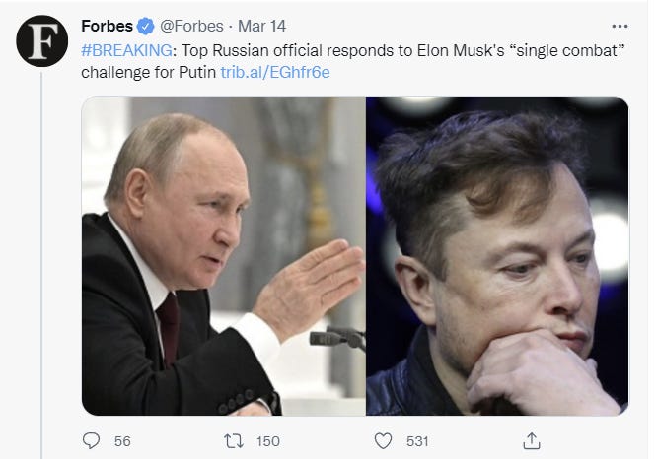Image resolution: width=656 pixels, height=459 pixels.
Task: Click the Forbes display name
Action: pos(108,27)
